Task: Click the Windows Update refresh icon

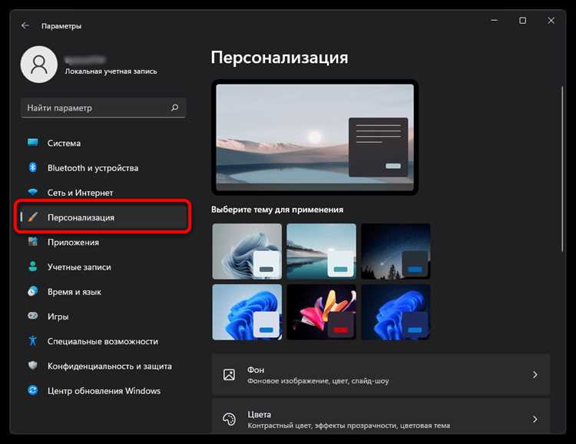Action: tap(33, 390)
